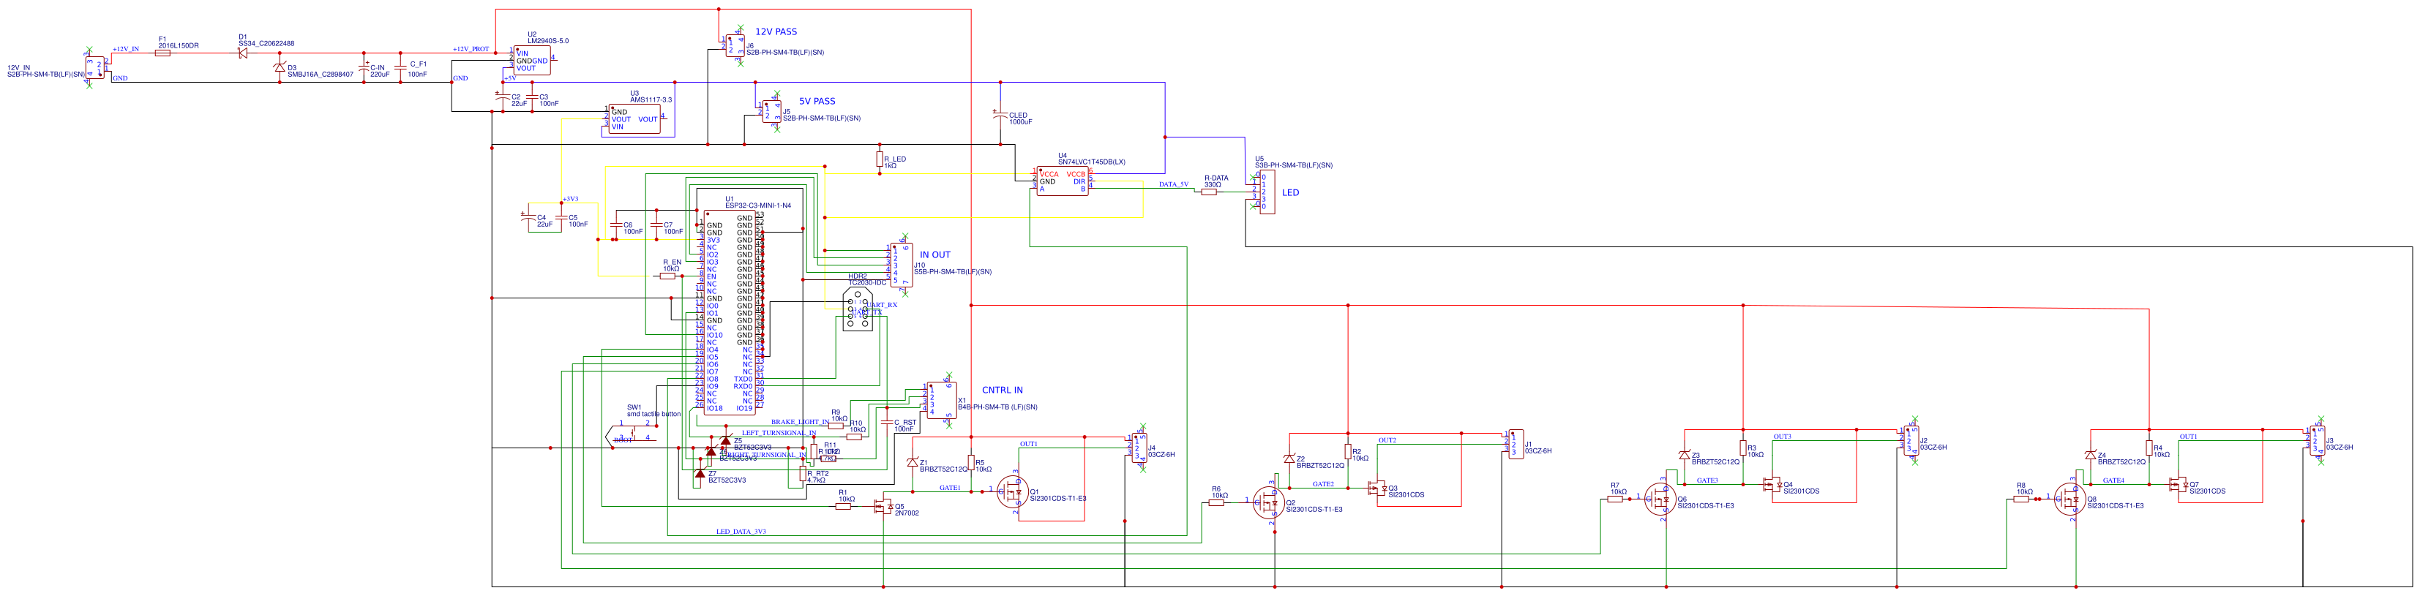The height and width of the screenshot is (596, 2420).
Task: Select the Q5 2N7002 transistor
Action: click(883, 507)
